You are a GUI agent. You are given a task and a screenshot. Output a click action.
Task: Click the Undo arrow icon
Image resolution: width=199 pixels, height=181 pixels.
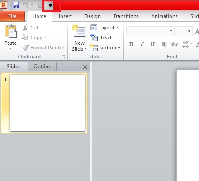pos(26,5)
